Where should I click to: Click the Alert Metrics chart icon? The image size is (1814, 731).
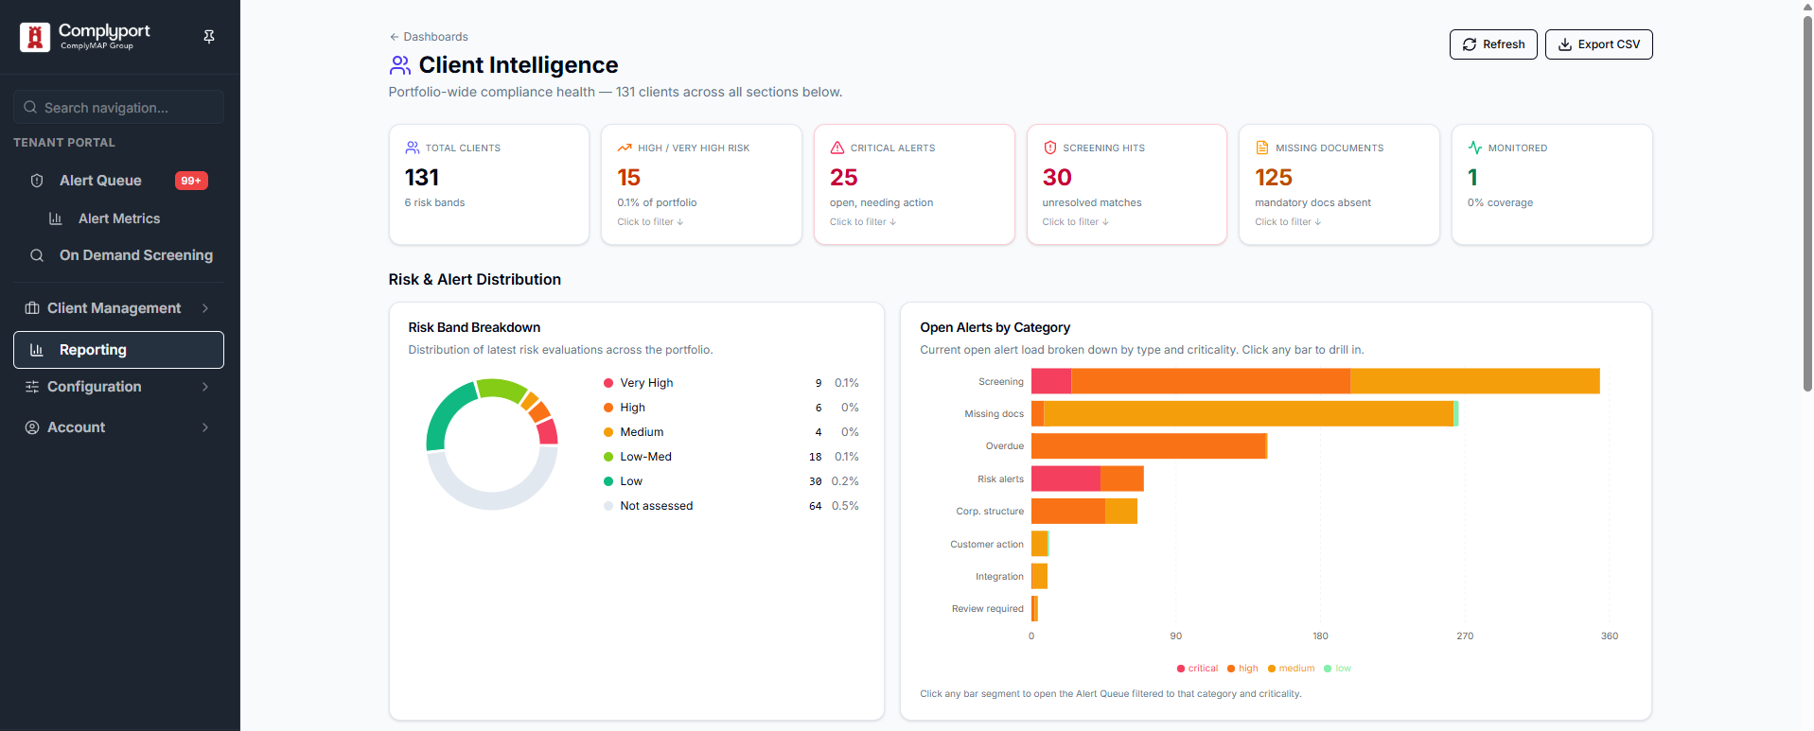(x=56, y=218)
